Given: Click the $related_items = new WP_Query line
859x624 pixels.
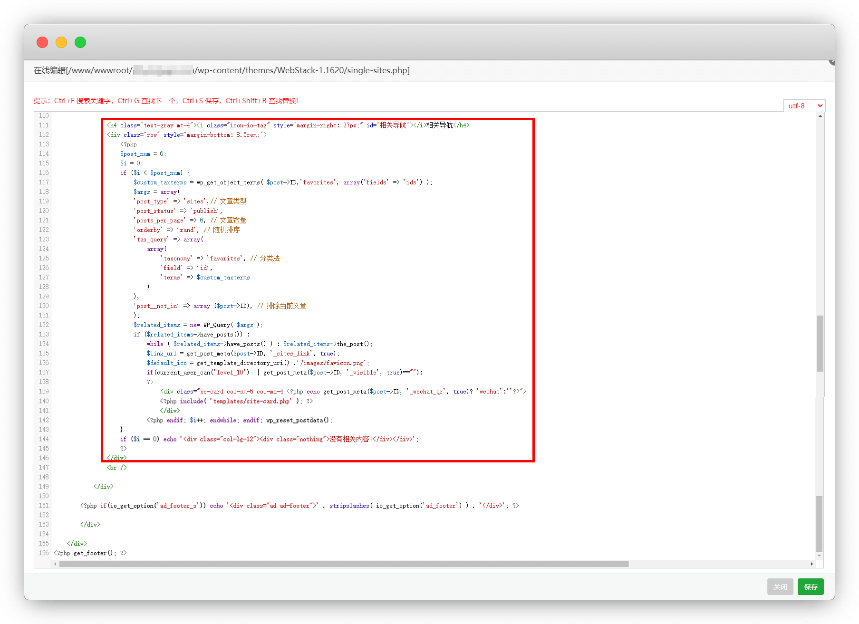Looking at the screenshot, I should (x=197, y=325).
